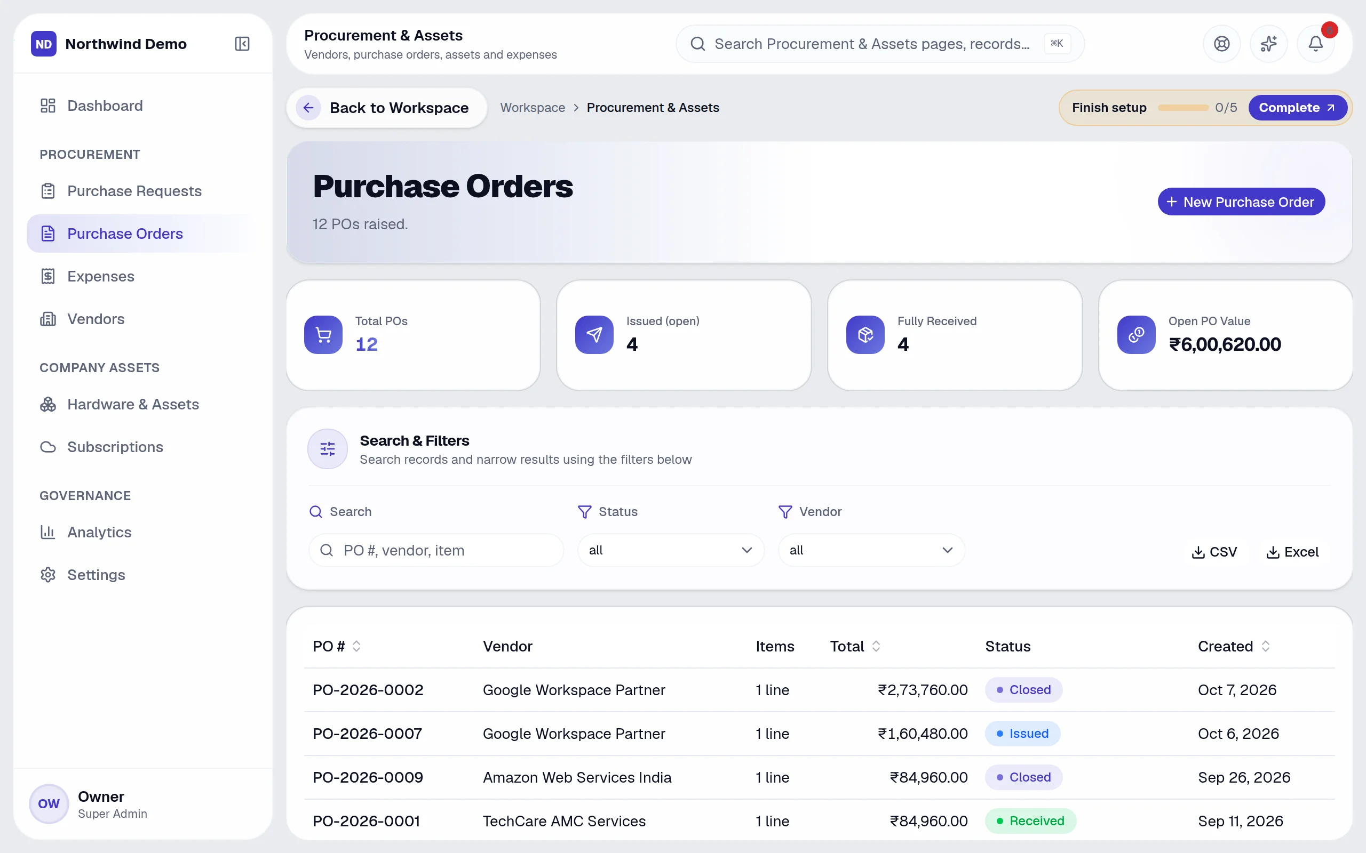Image resolution: width=1366 pixels, height=853 pixels.
Task: Click the Total POs cart icon
Action: point(323,335)
